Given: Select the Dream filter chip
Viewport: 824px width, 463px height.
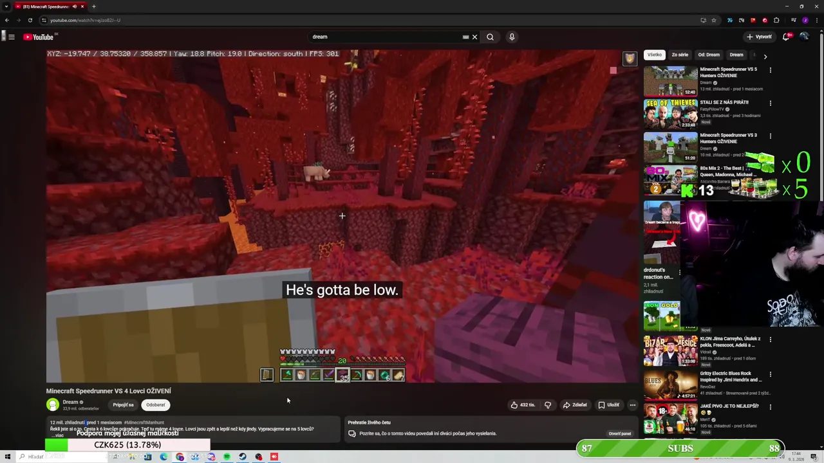Looking at the screenshot, I should point(736,55).
